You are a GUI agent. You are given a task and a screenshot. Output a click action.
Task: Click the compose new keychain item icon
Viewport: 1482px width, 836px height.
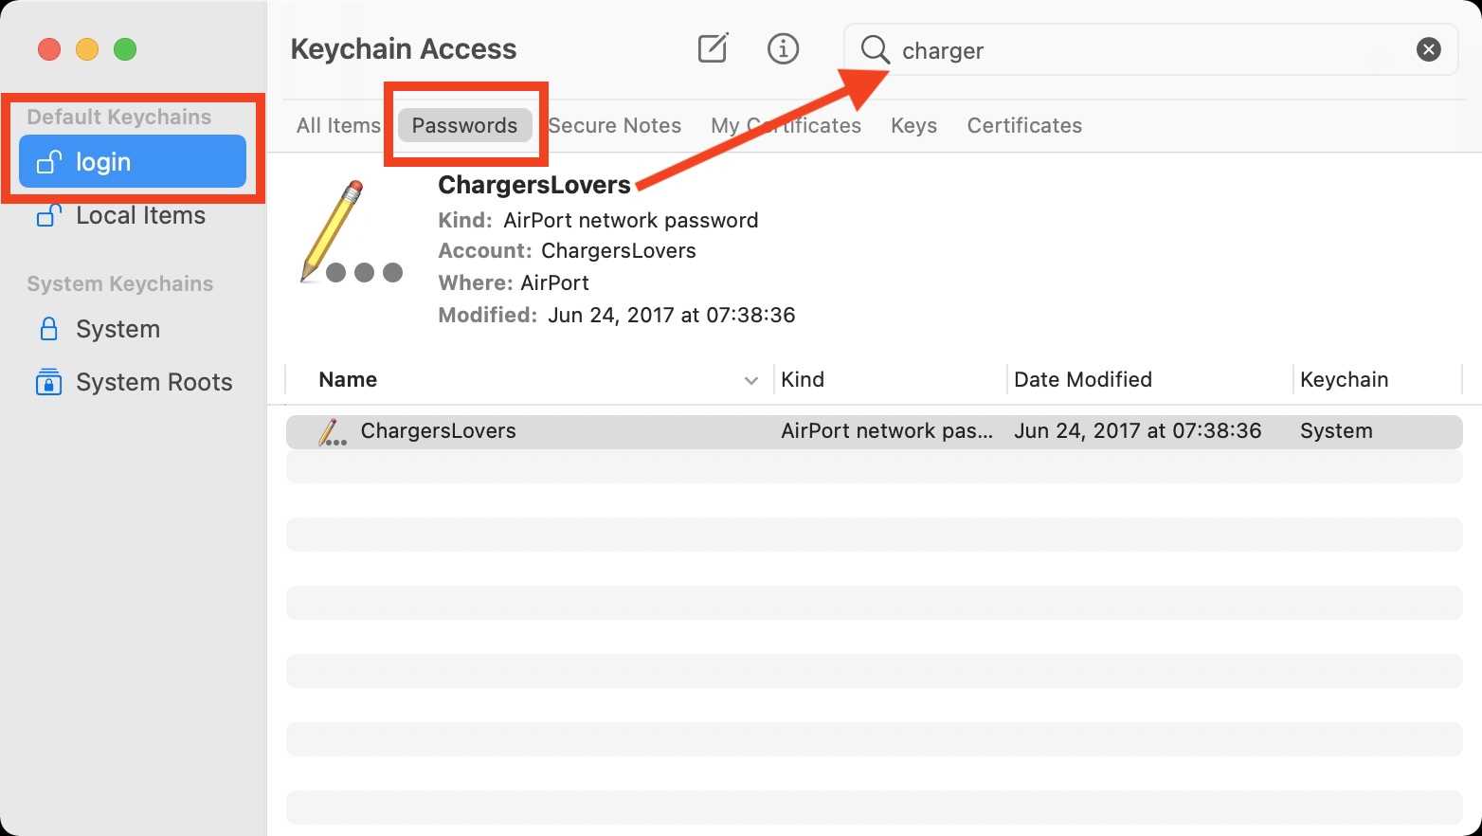pos(713,48)
